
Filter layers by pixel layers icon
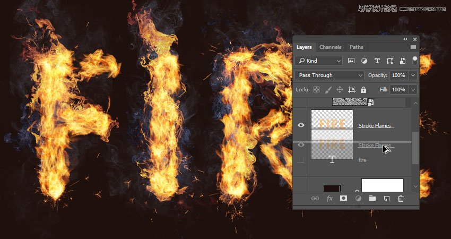tap(351, 61)
